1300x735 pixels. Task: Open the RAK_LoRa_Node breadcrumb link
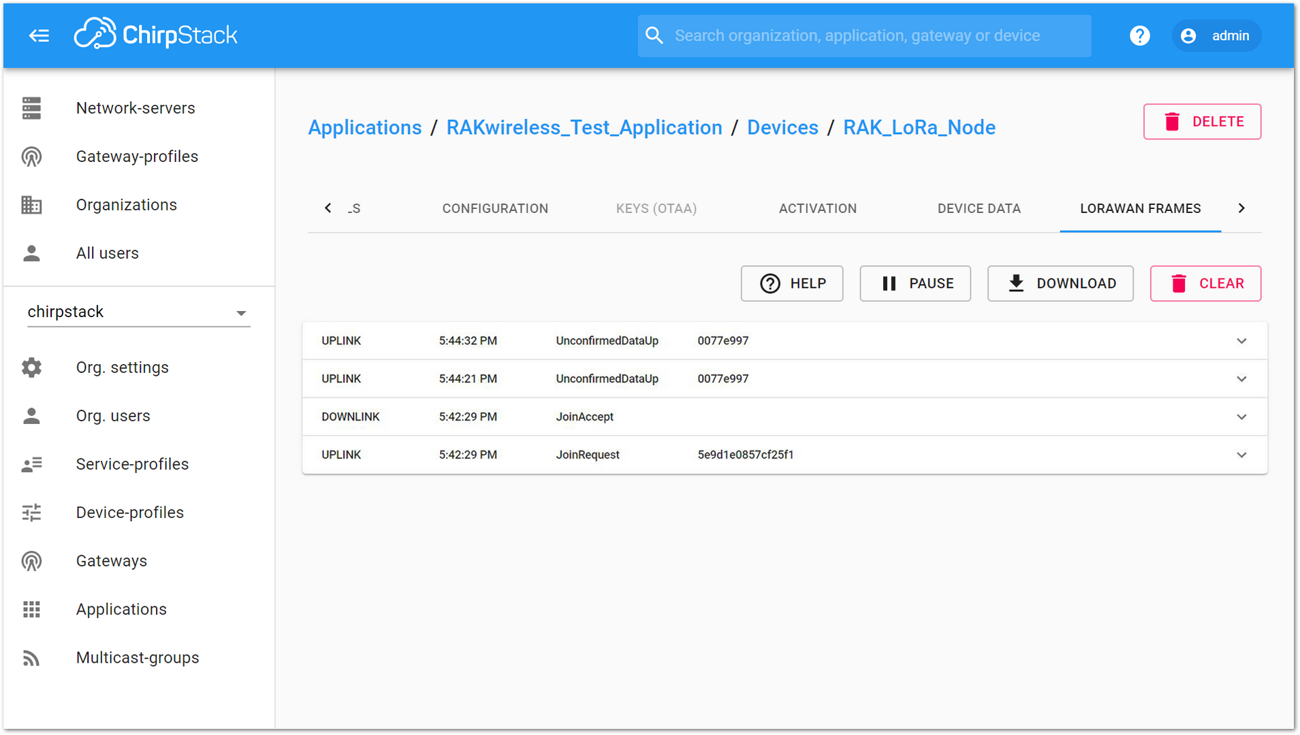(919, 127)
